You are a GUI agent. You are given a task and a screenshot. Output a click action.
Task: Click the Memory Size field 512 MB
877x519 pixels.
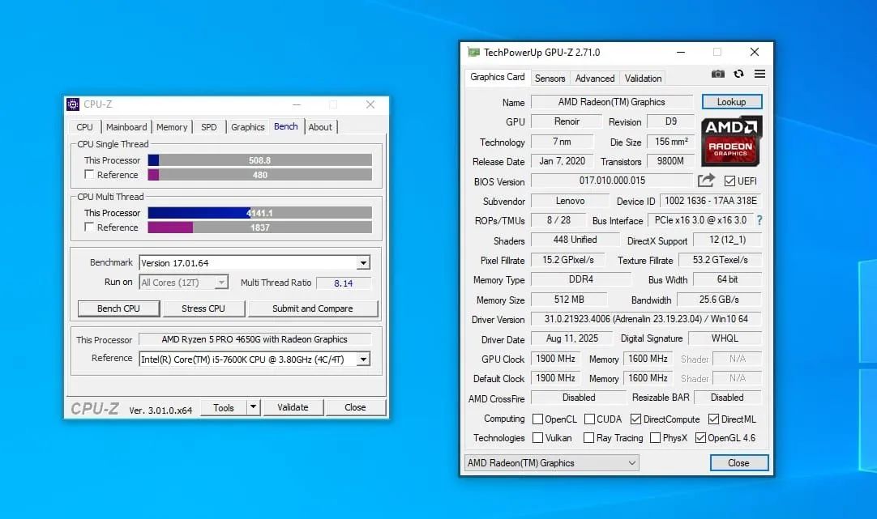569,300
